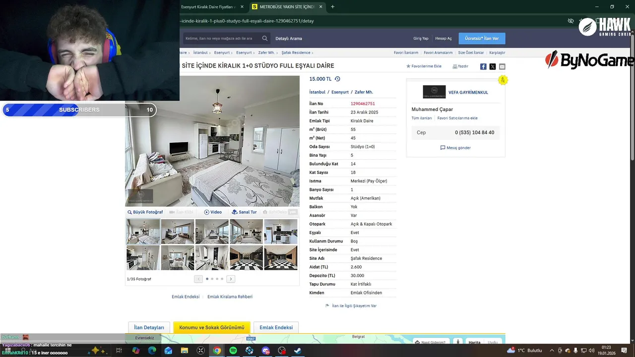Click the complaint flag icon below details
The width and height of the screenshot is (635, 357).
coord(327,306)
